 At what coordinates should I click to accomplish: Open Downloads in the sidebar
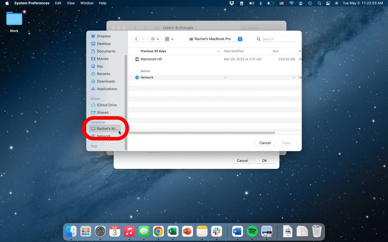click(106, 81)
